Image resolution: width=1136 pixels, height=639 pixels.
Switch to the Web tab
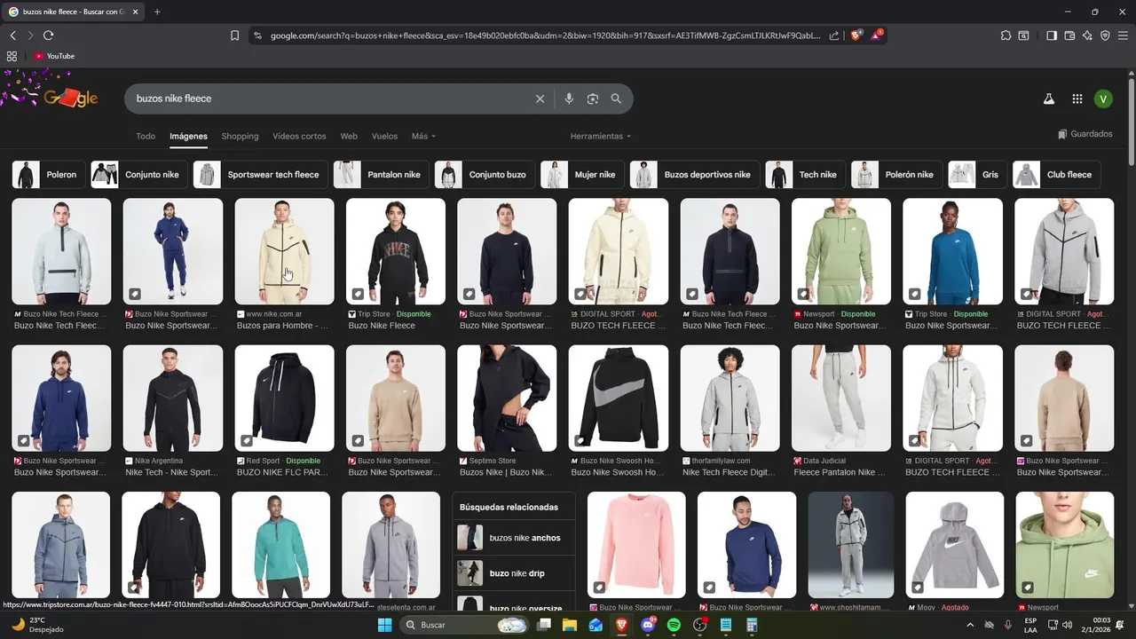coord(349,136)
